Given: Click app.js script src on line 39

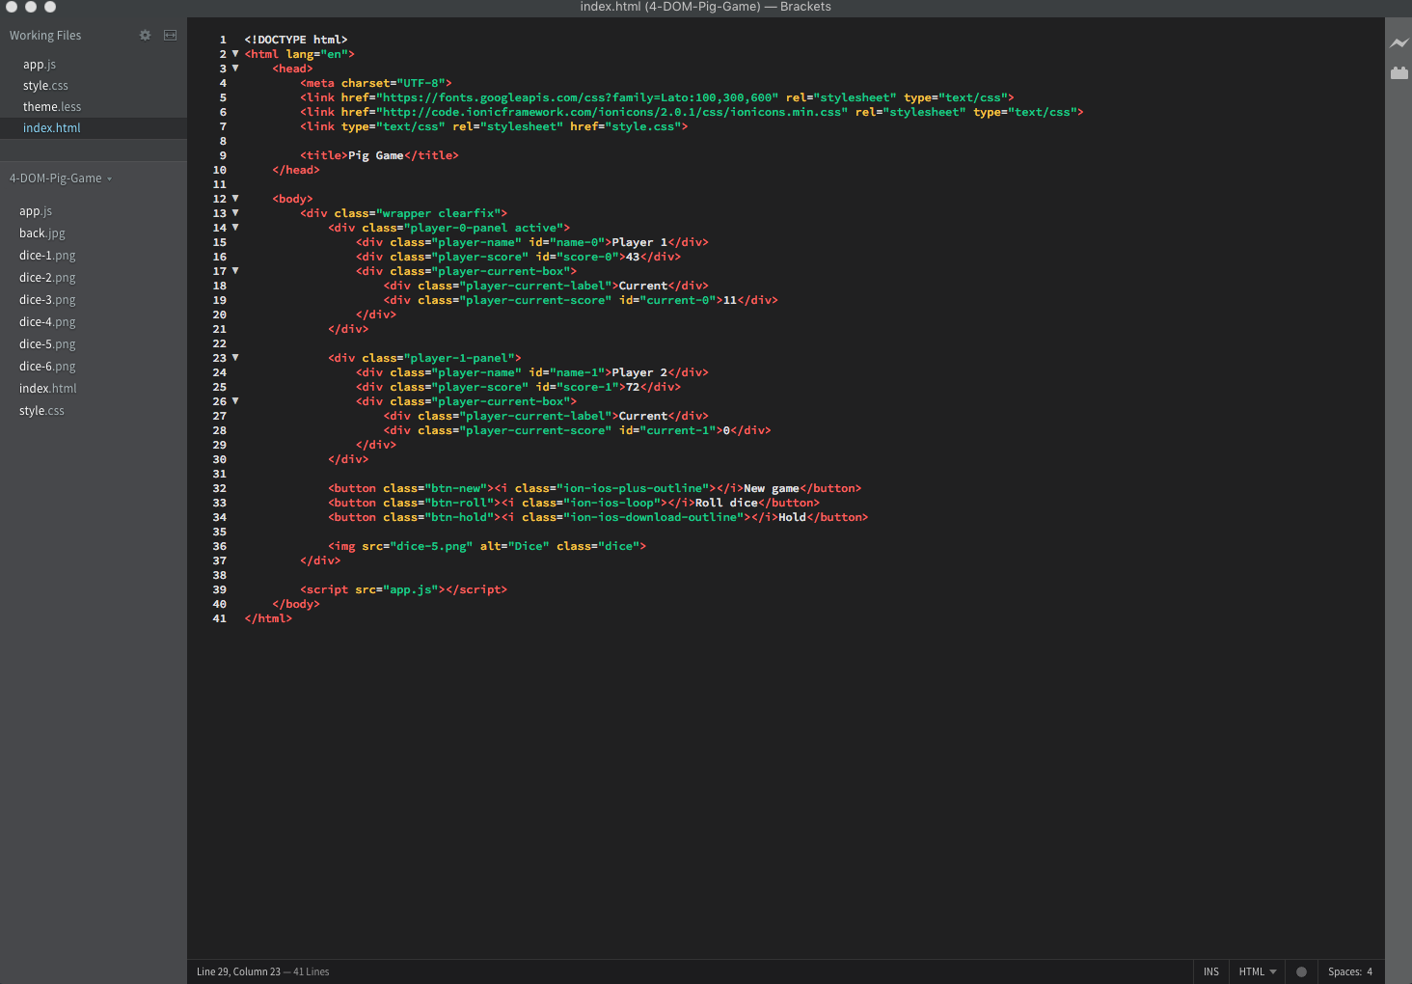Looking at the screenshot, I should pyautogui.click(x=411, y=589).
